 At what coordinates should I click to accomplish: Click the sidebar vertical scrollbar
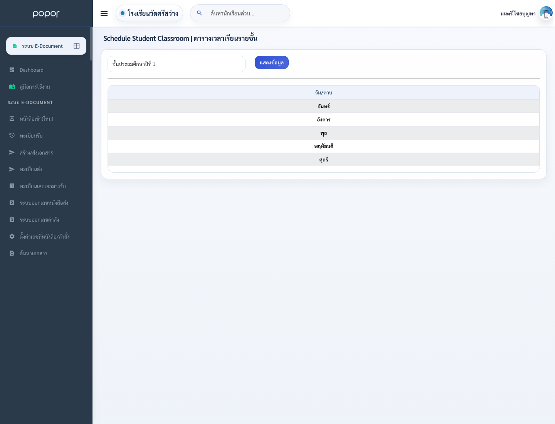tap(91, 44)
